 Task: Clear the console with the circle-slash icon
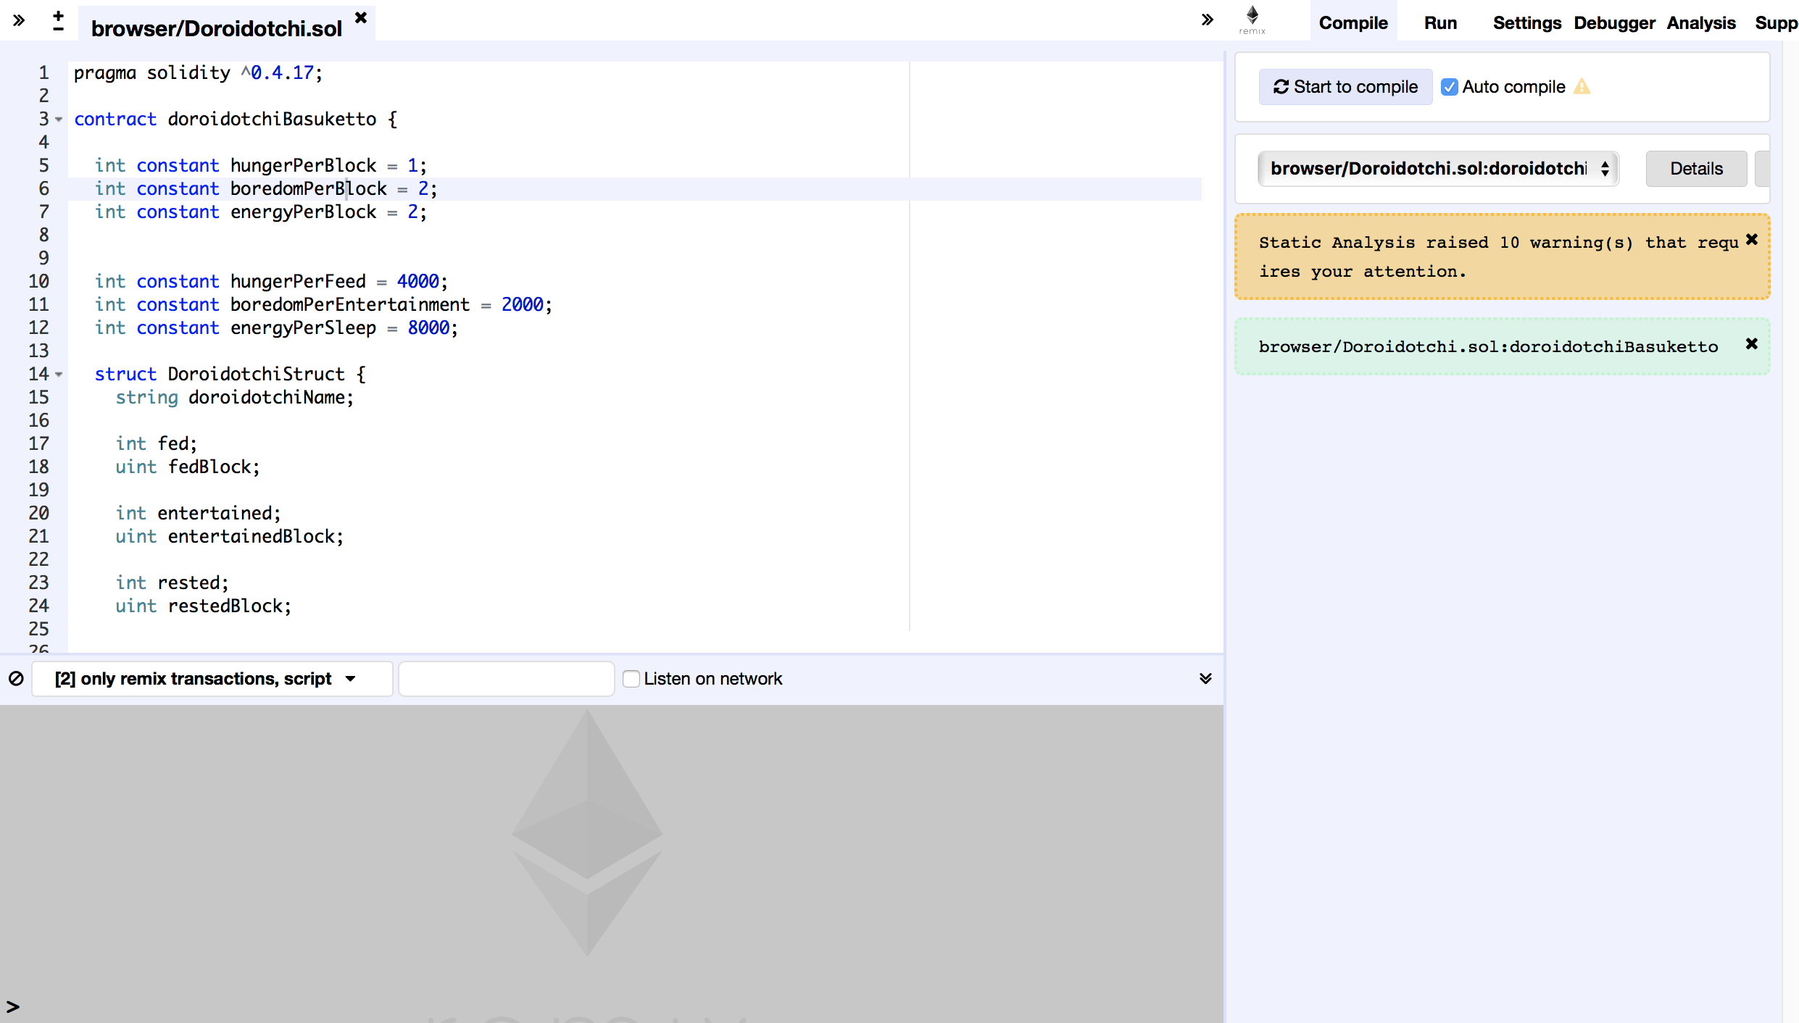tap(16, 679)
